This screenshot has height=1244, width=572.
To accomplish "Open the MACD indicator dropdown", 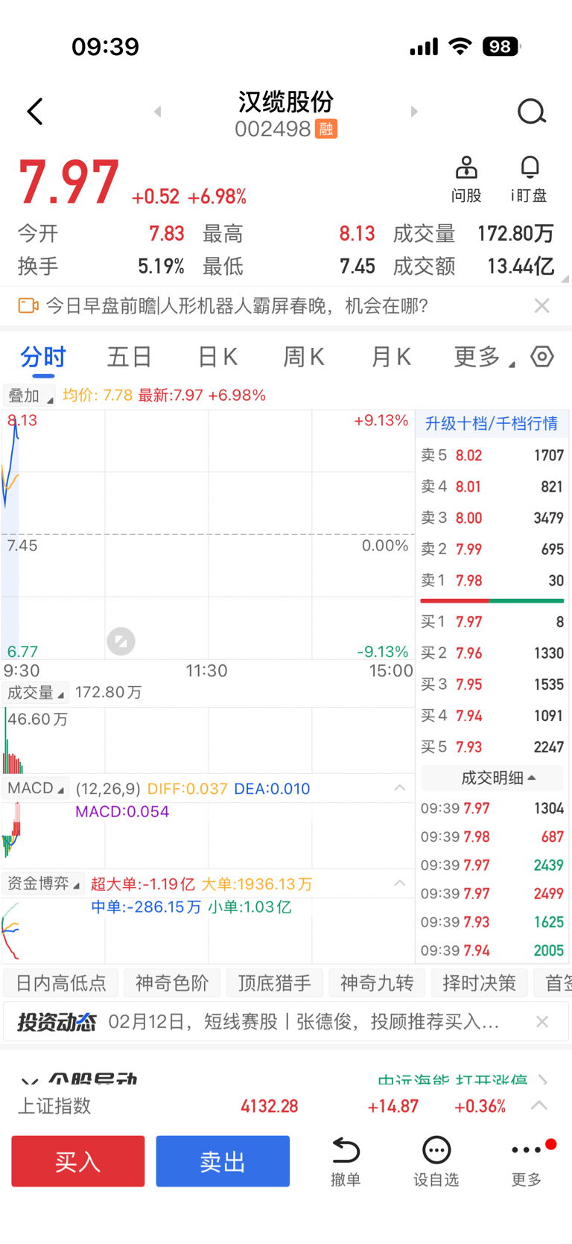I will coord(35,788).
